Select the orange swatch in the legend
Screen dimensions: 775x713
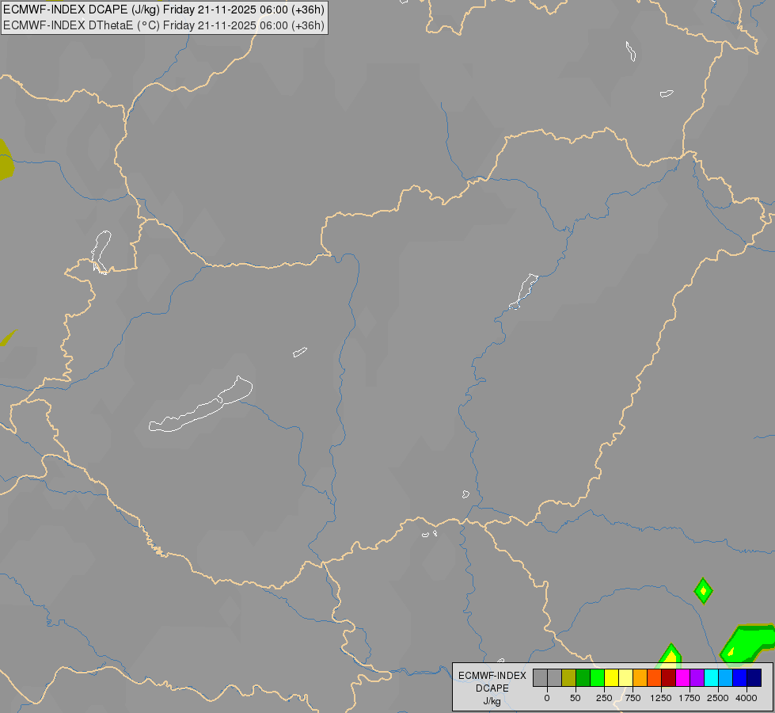tap(640, 678)
